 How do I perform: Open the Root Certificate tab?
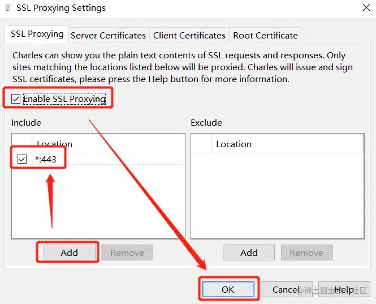tap(265, 35)
